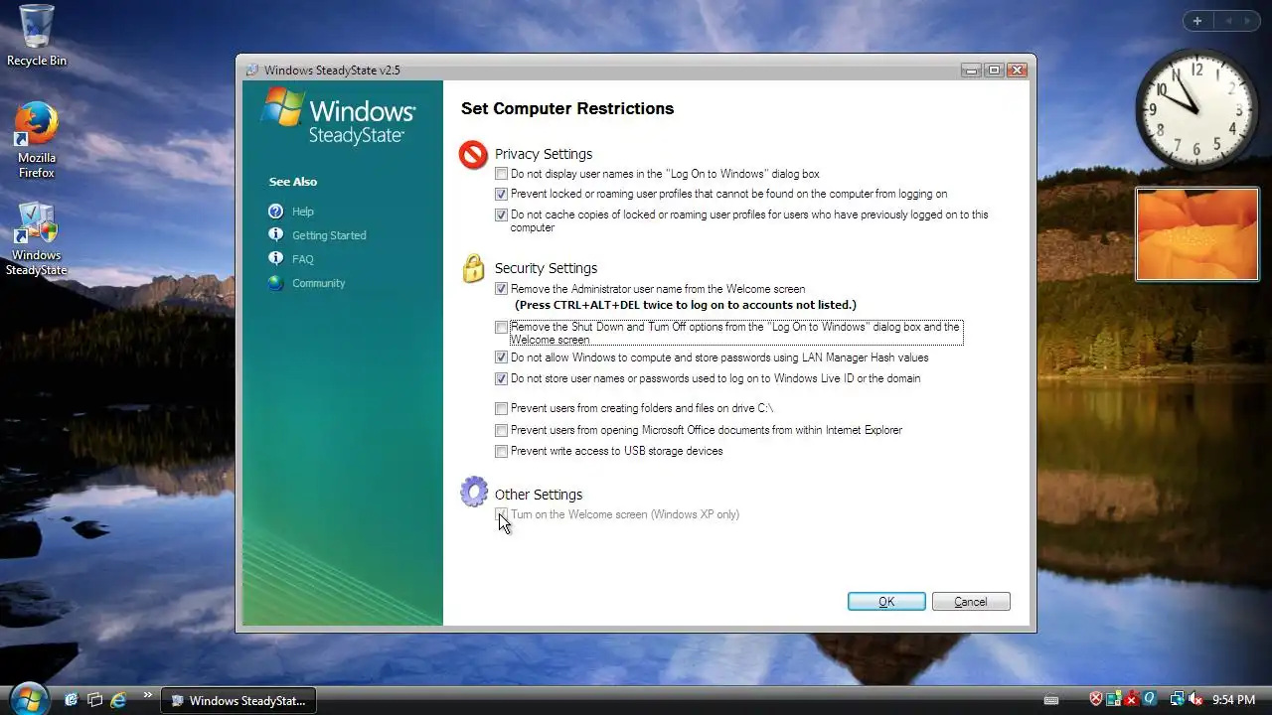
Task: Uncheck 'Remove the Administrator user name' checkbox
Action: [502, 289]
